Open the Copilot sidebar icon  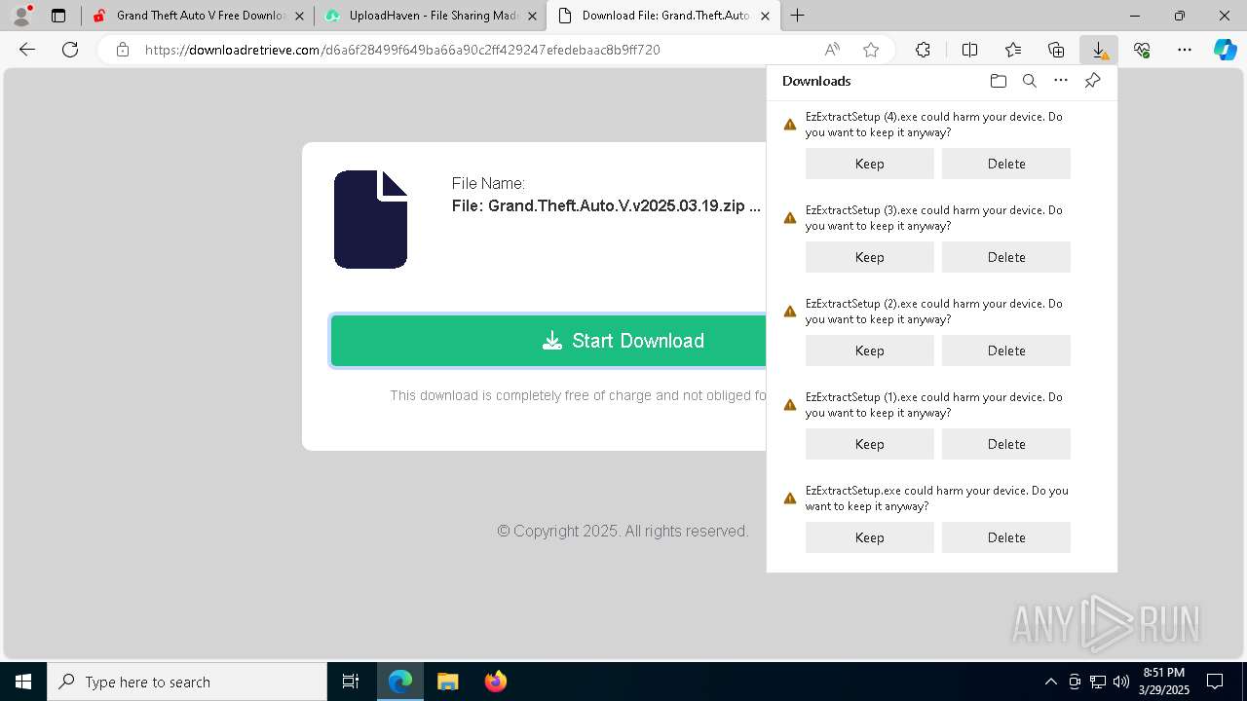pyautogui.click(x=1226, y=50)
